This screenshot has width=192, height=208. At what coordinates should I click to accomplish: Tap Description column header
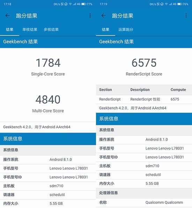point(140,90)
